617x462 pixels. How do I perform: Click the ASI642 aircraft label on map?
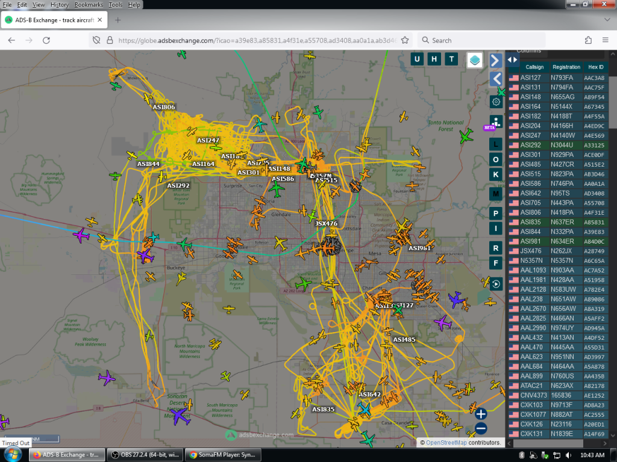click(369, 394)
